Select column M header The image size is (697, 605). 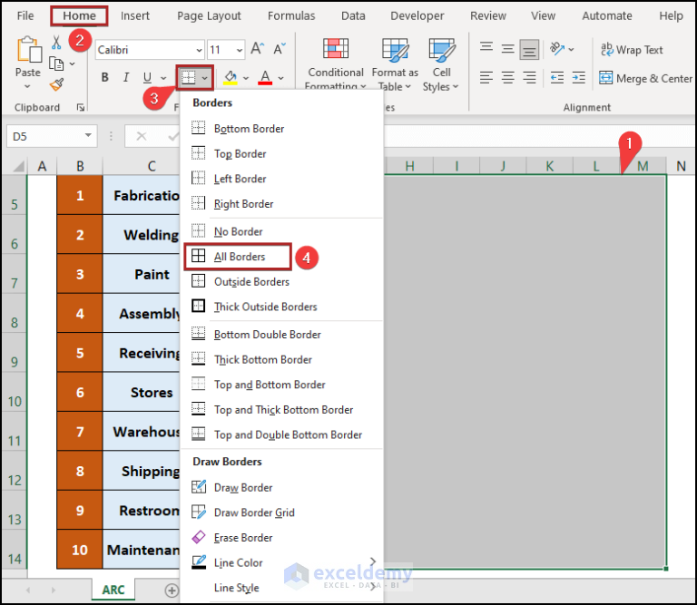pos(643,166)
